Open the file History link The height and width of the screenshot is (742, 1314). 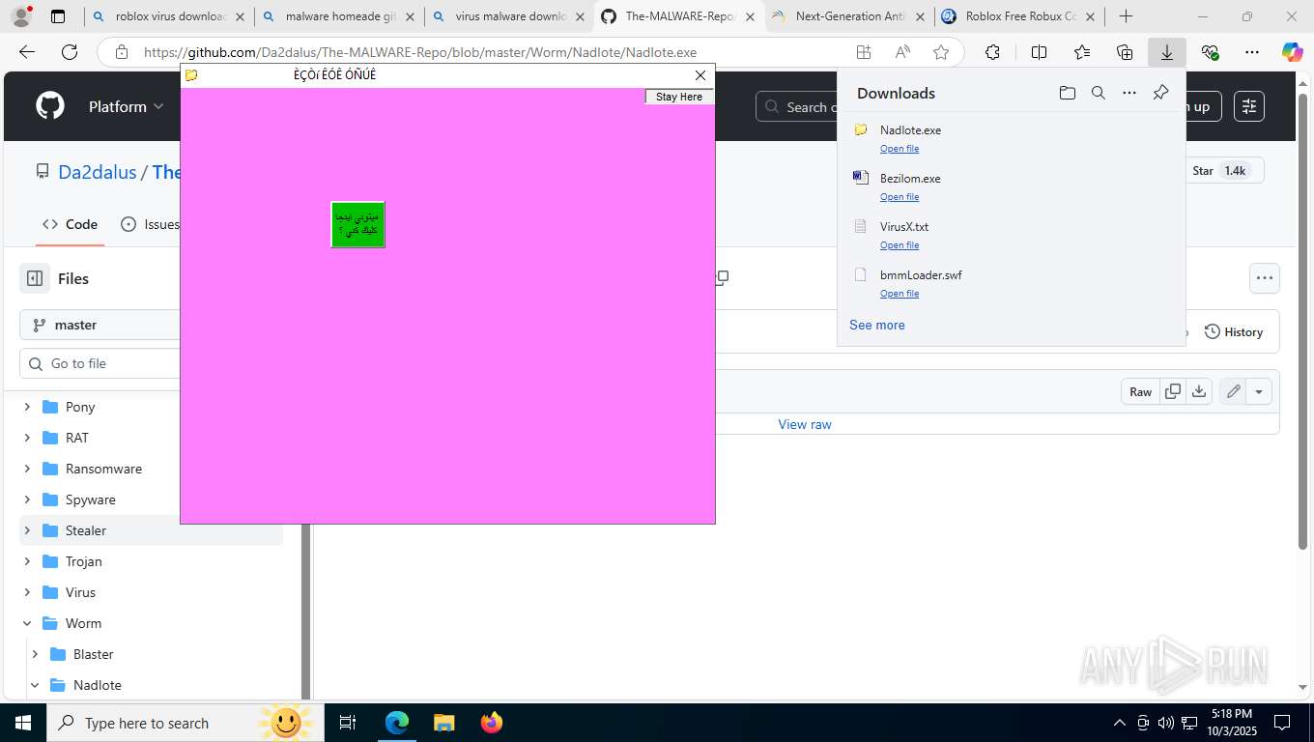[x=1234, y=331]
